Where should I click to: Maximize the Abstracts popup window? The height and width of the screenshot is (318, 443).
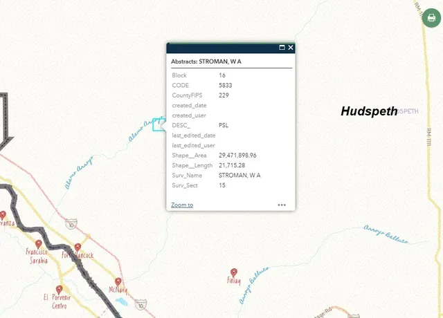282,48
